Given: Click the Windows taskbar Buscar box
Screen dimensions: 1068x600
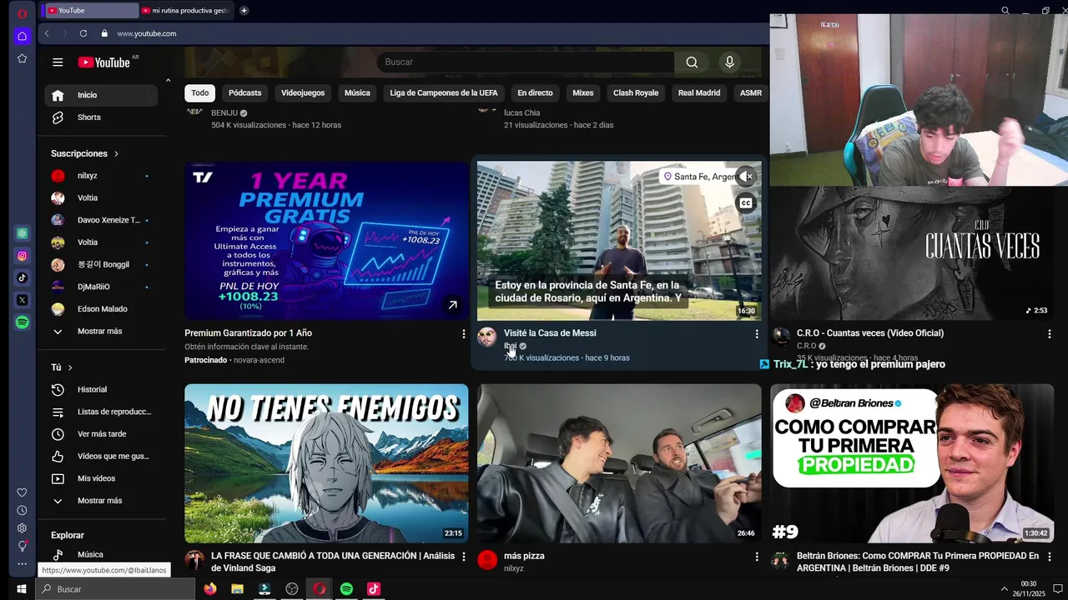Looking at the screenshot, I should (116, 589).
